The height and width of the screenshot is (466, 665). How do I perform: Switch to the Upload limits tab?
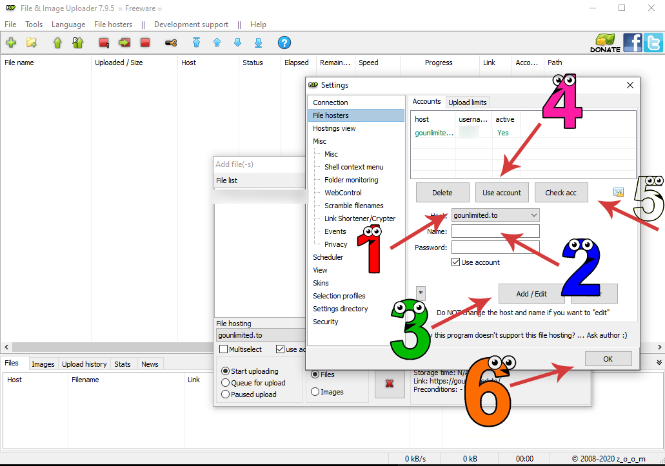pos(468,102)
